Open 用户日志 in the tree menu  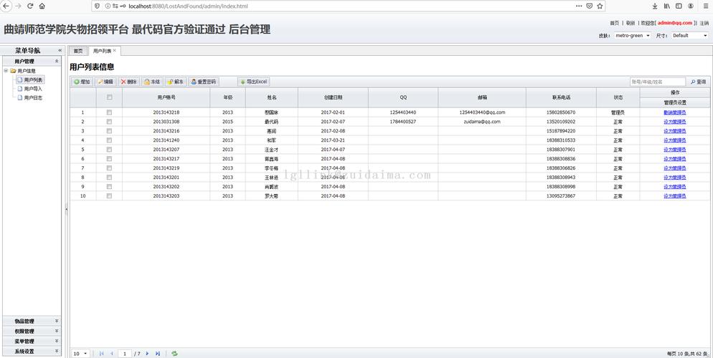pos(33,97)
